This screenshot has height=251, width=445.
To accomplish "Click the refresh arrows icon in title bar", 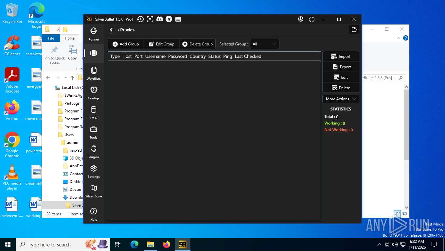I will [x=311, y=19].
